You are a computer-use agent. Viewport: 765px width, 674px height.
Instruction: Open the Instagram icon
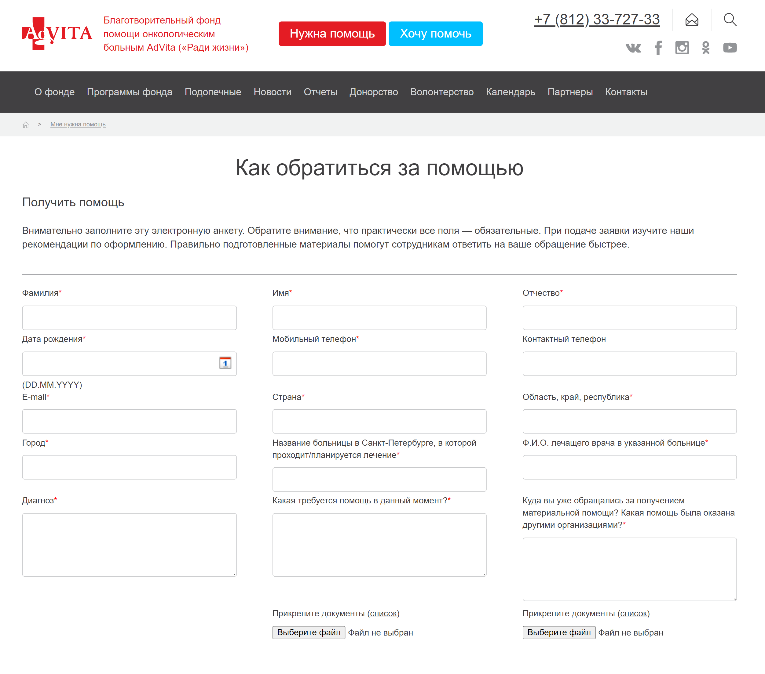point(682,48)
